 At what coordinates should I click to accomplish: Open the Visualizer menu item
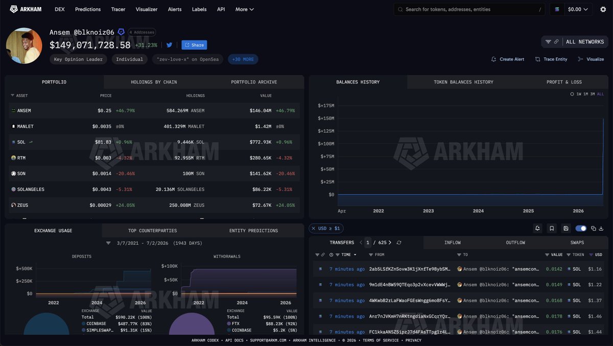click(147, 9)
